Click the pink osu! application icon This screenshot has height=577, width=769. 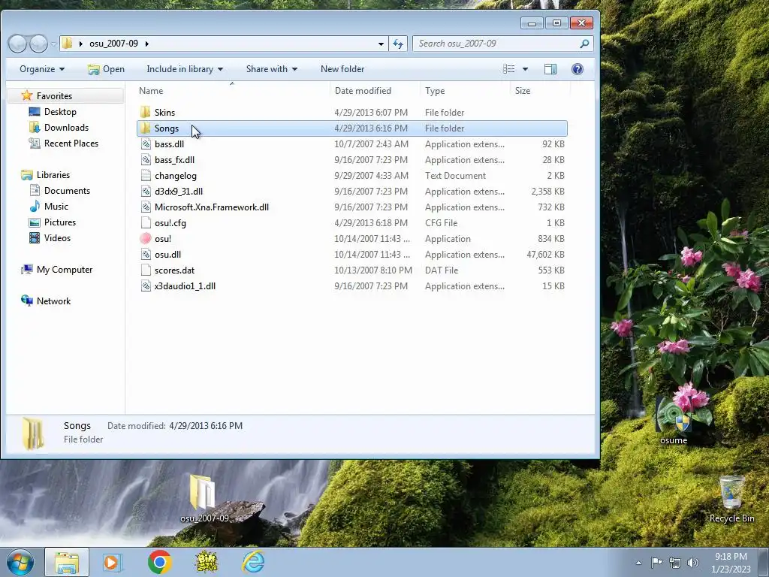pos(146,238)
